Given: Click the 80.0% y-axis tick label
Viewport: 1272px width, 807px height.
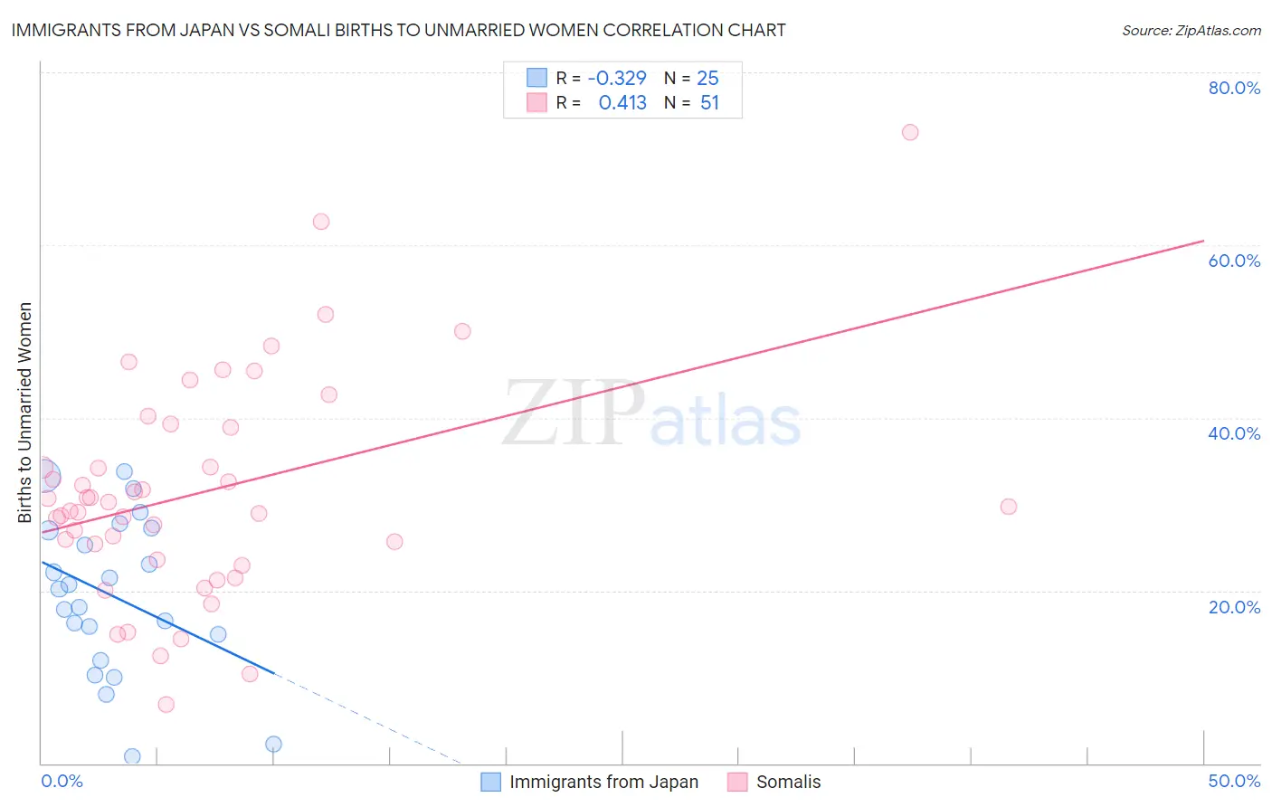Looking at the screenshot, I should point(1234,88).
